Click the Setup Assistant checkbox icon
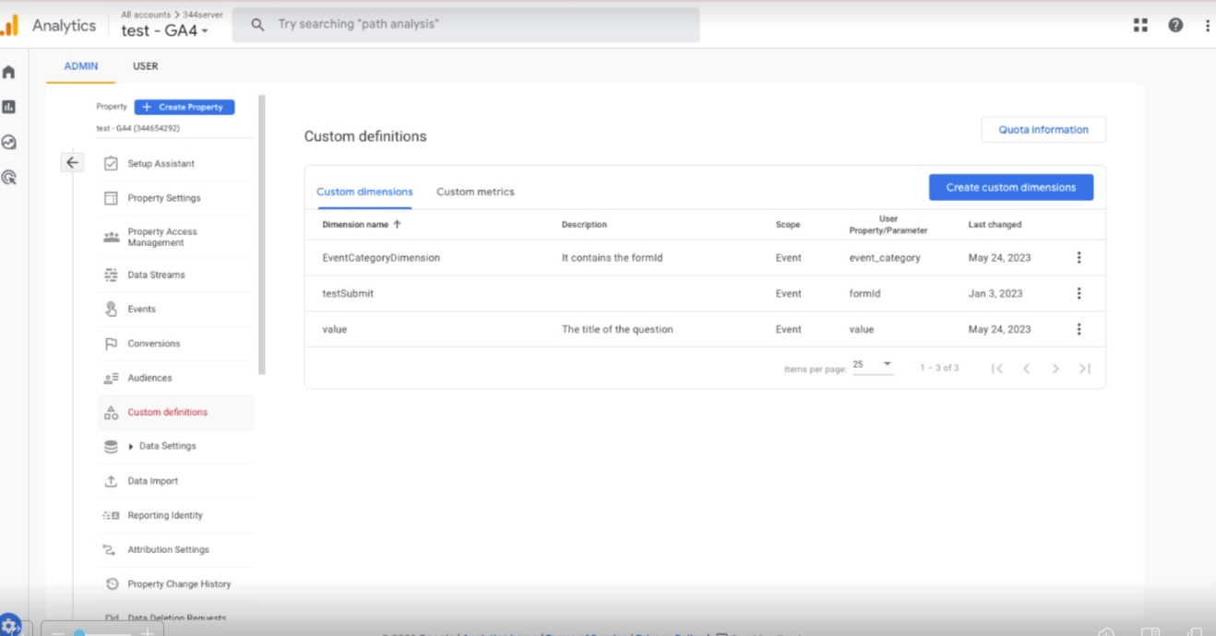The height and width of the screenshot is (636, 1216). tap(111, 163)
